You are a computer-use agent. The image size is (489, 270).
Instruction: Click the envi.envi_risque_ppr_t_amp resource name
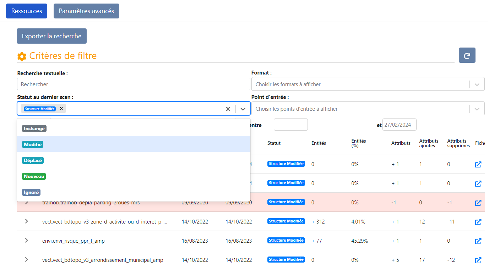(73, 241)
